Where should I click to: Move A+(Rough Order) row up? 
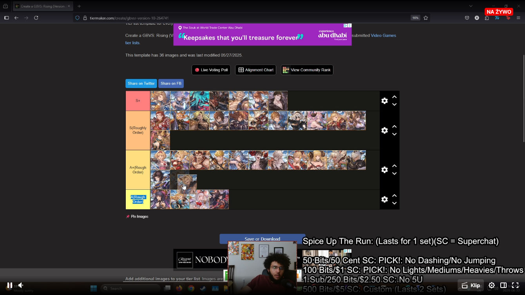[x=395, y=166]
